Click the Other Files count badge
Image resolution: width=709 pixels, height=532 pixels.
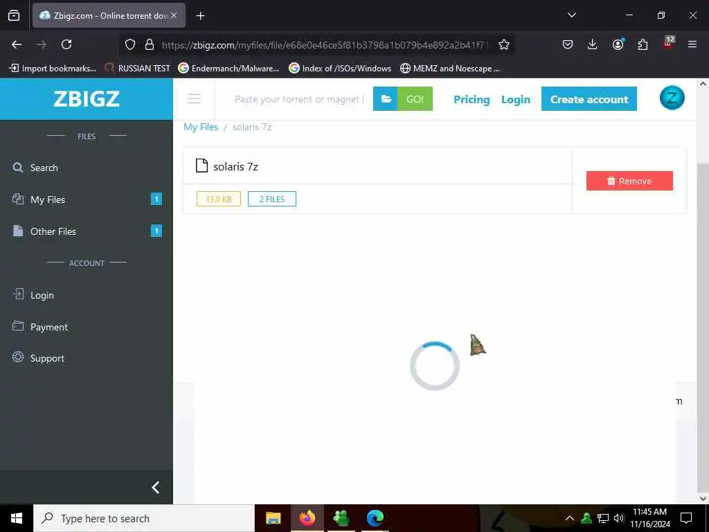coord(156,231)
